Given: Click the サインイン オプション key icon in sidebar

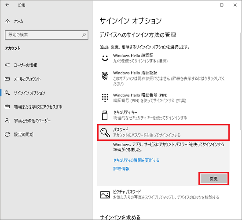Looking at the screenshot, I should coord(7,93).
